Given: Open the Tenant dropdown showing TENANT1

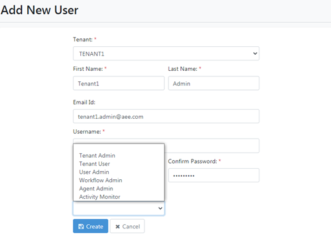Looking at the screenshot, I should [166, 54].
